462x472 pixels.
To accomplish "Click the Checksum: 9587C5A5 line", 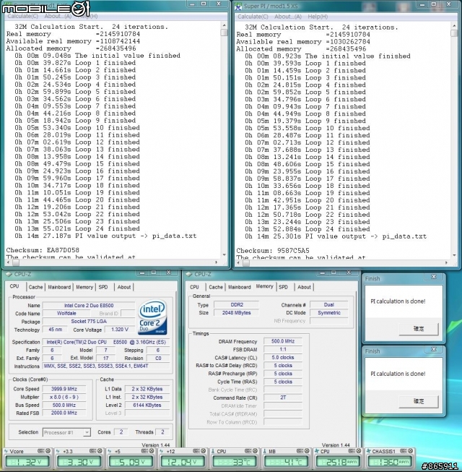I will 273,251.
